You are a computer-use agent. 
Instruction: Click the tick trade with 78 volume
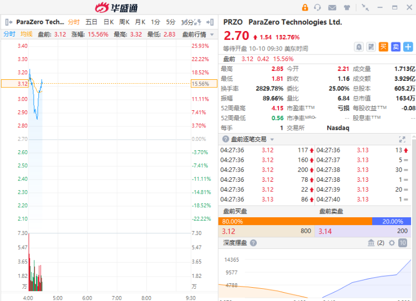(x=267, y=180)
